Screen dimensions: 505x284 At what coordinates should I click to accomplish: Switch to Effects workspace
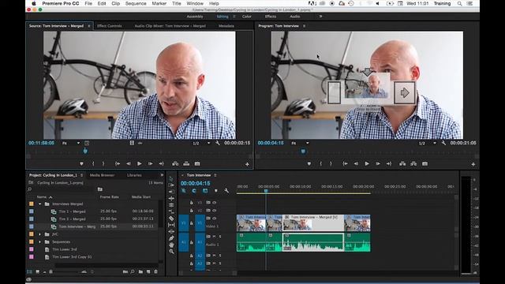[x=270, y=17]
